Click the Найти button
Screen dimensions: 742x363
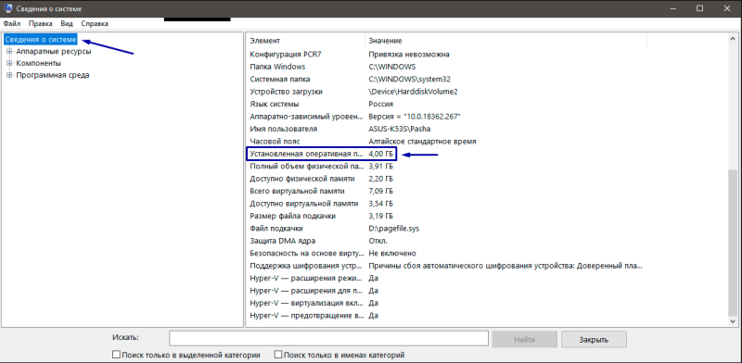(525, 339)
